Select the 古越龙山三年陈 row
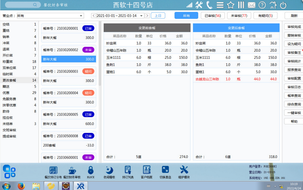Viewport: 303px width, 190px height. tap(236, 79)
